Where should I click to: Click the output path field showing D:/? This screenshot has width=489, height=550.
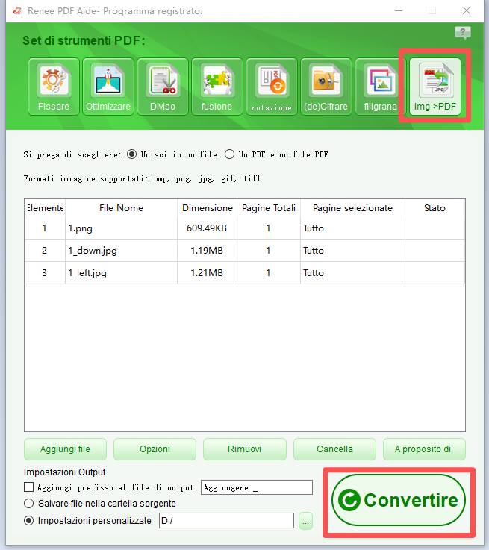click(x=225, y=521)
